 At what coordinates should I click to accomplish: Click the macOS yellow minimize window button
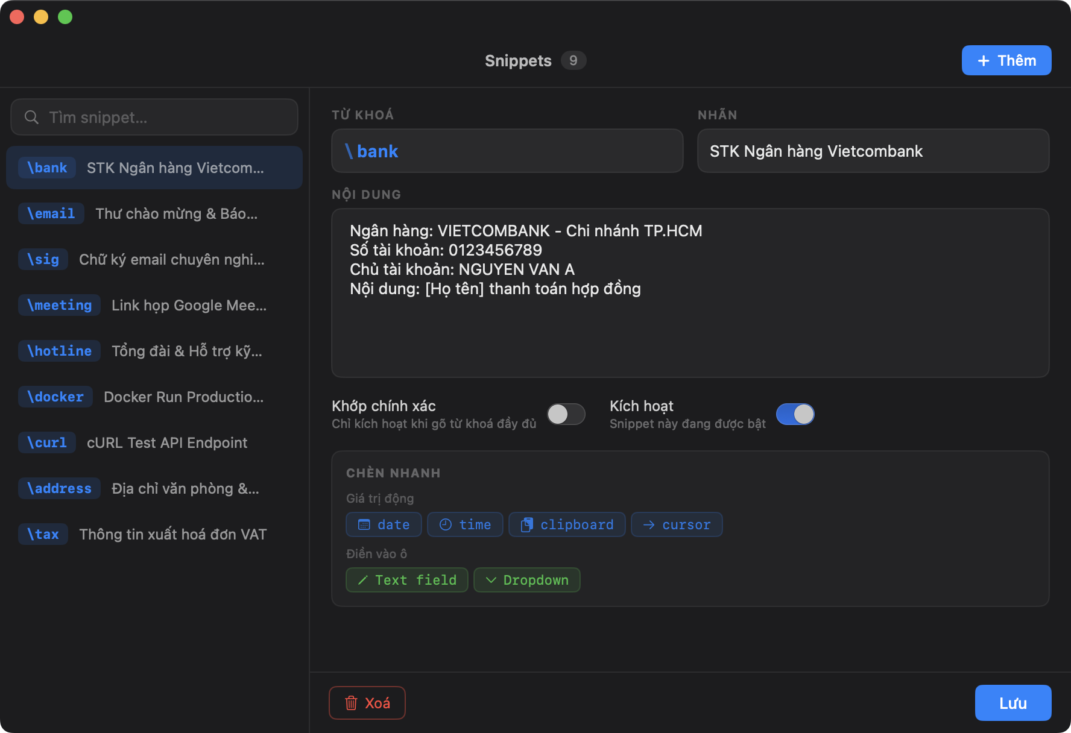point(41,17)
